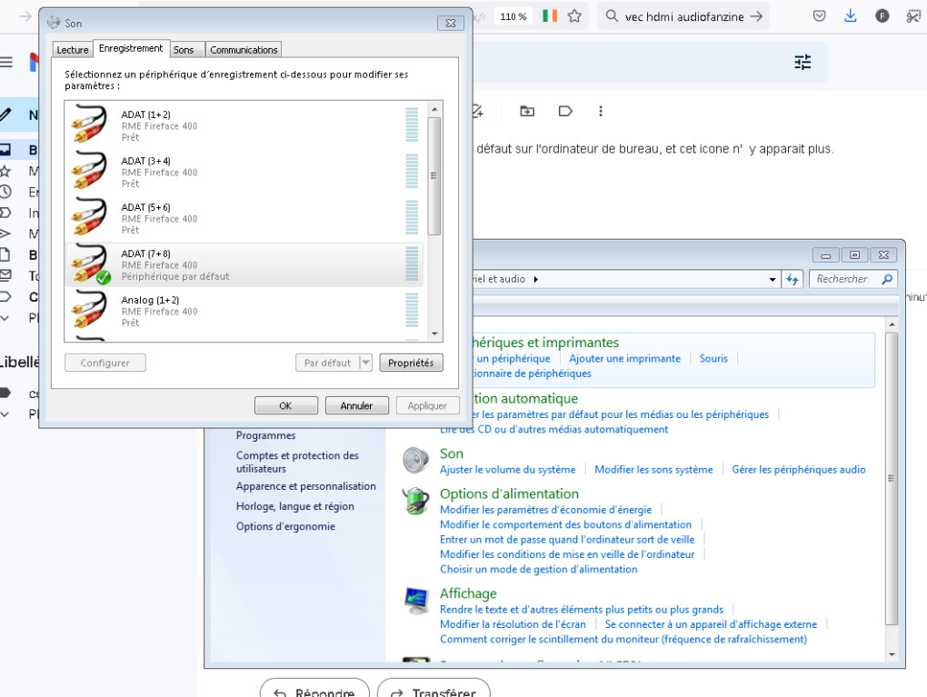Open the Firefox downloads icon
The height and width of the screenshot is (697, 927).
click(x=850, y=16)
